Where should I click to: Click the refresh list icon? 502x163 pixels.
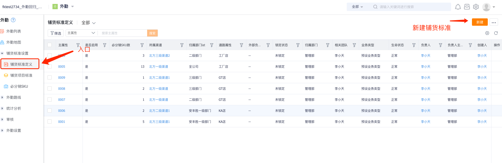[496, 33]
